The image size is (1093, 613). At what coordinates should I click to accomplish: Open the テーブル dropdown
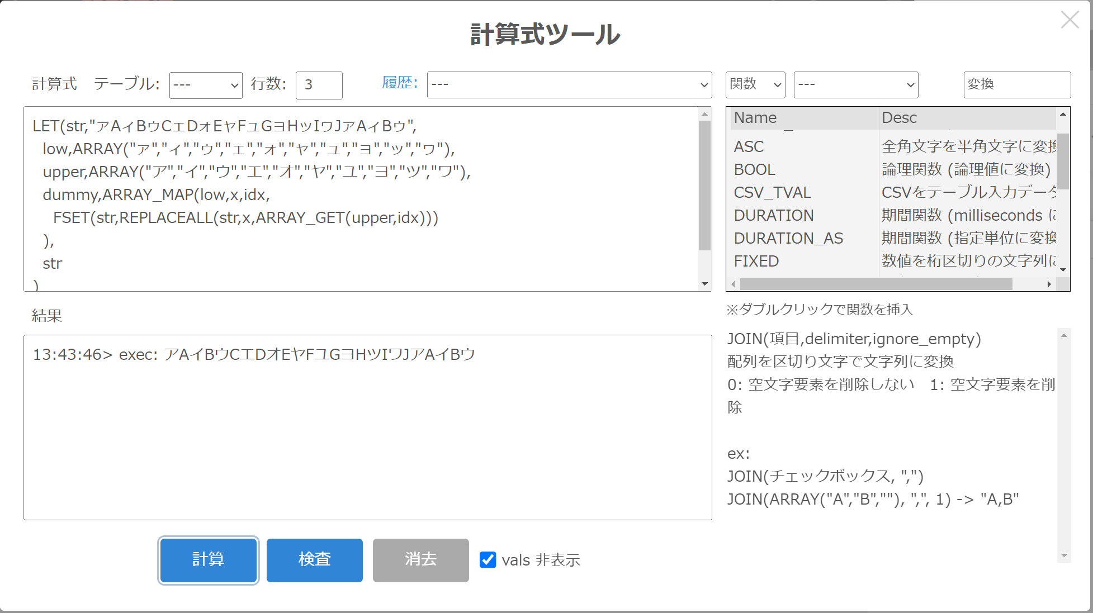206,85
